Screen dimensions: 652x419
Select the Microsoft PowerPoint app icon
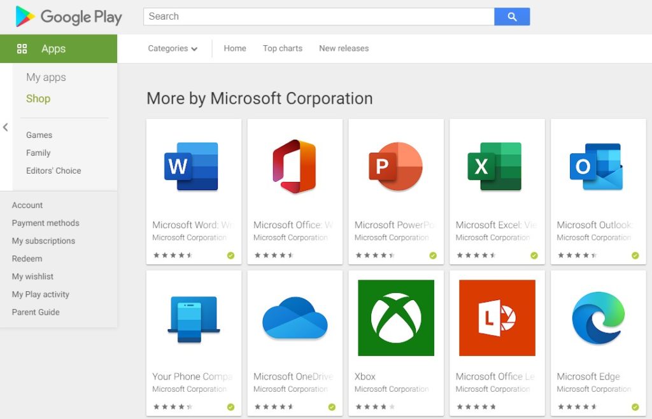(x=395, y=167)
